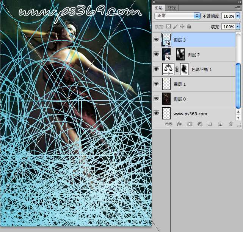Add a layer mask with the mask icon
243x232 pixels.
pos(190,124)
